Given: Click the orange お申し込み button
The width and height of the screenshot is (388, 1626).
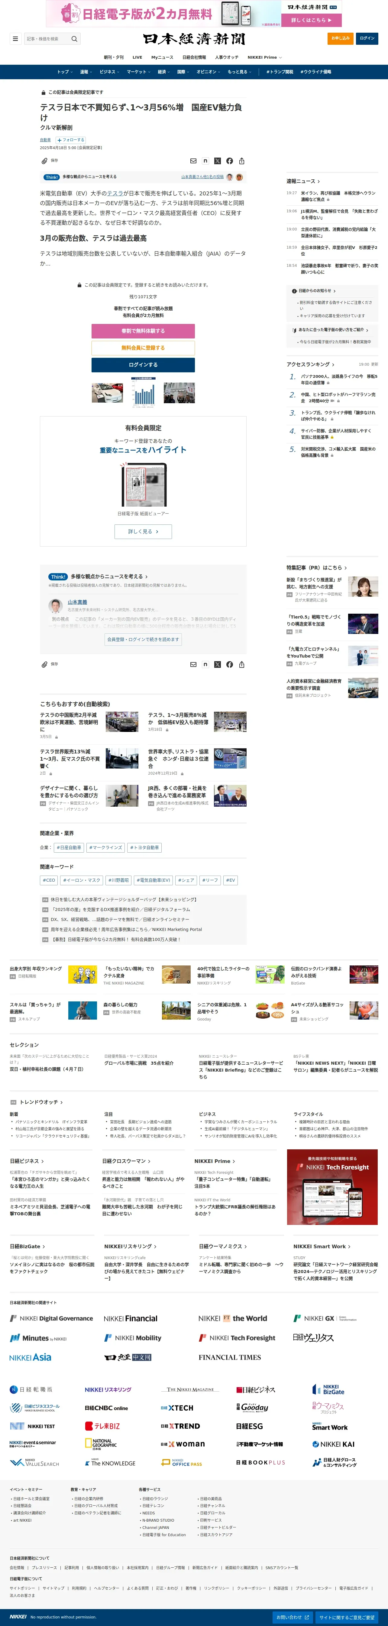Looking at the screenshot, I should point(341,38).
